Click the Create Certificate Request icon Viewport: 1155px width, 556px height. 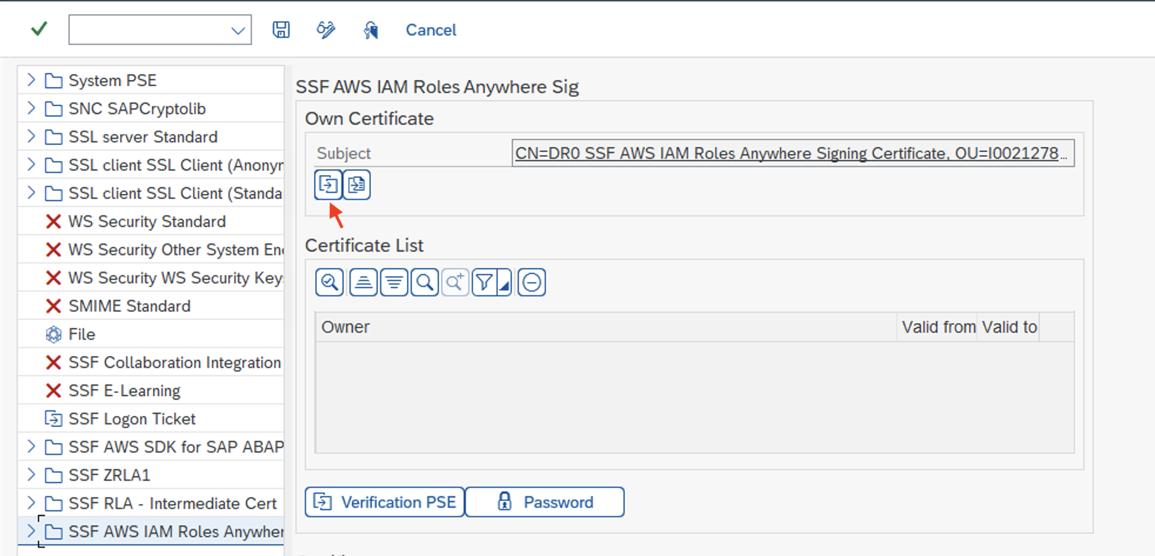356,184
